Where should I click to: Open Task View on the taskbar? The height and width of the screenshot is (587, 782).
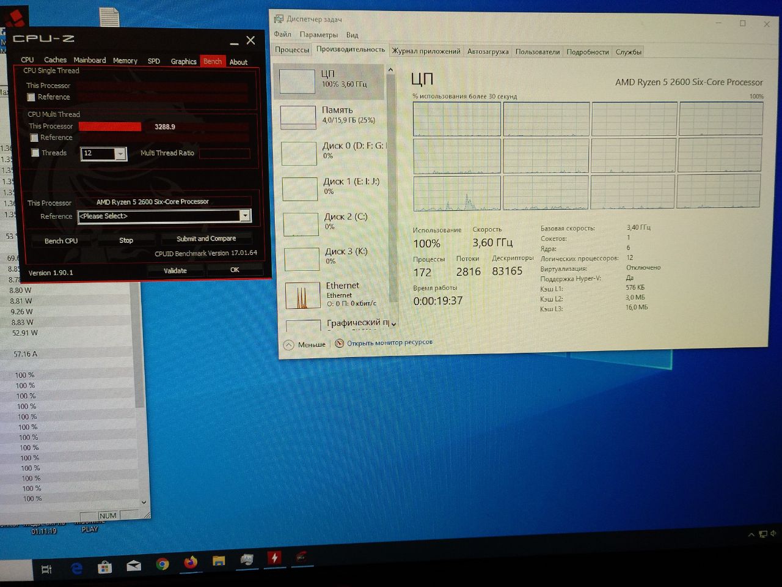(46, 569)
